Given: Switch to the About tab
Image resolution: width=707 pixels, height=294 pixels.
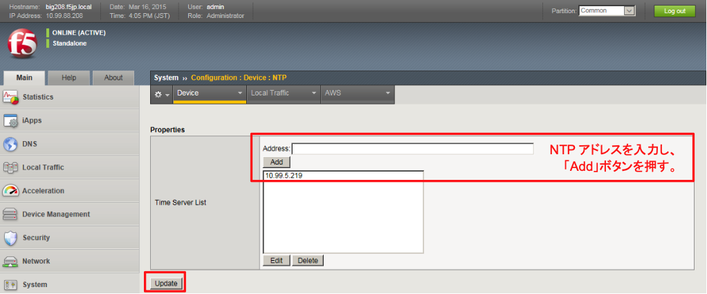Looking at the screenshot, I should [113, 77].
